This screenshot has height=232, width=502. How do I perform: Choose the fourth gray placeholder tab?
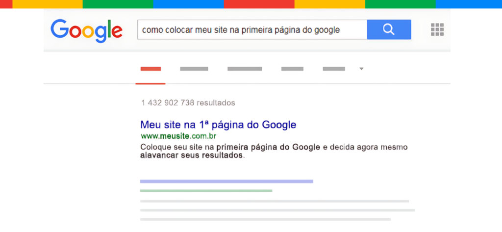pyautogui.click(x=292, y=69)
